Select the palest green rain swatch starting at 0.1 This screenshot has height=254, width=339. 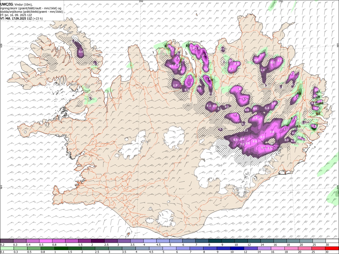click(x=7, y=248)
